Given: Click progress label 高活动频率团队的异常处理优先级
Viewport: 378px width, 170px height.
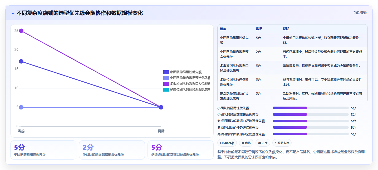Looking at the screenshot, I should 241,134.
